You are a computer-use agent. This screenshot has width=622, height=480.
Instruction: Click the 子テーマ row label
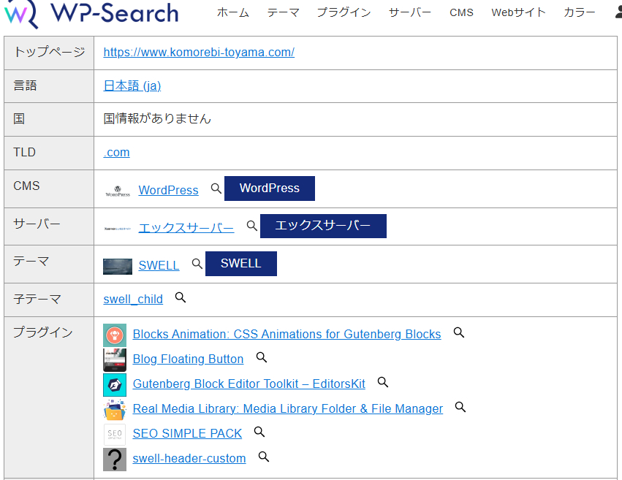click(x=37, y=299)
